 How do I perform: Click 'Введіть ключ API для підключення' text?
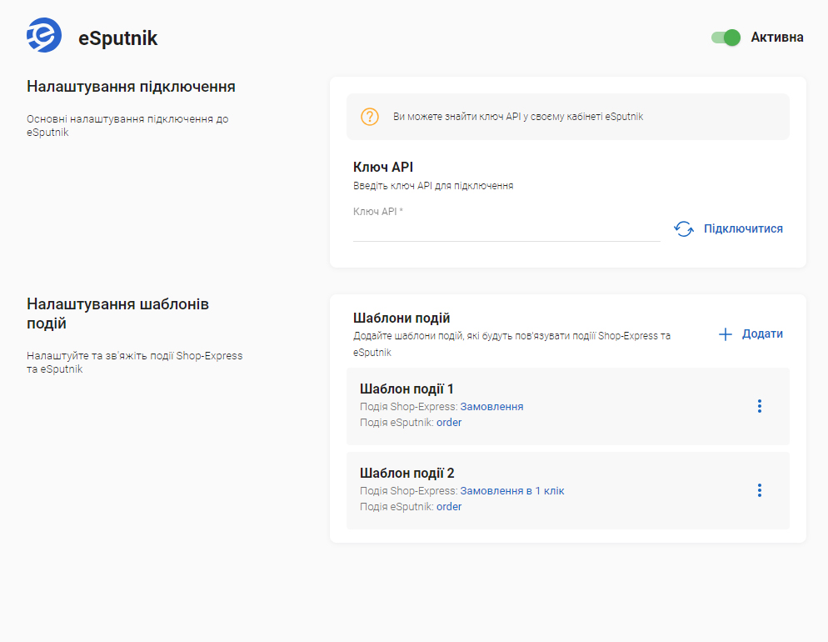(x=433, y=186)
